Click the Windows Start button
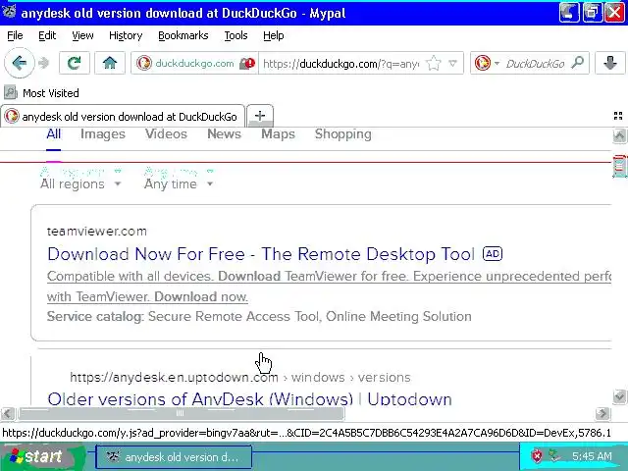This screenshot has width=628, height=471. (42, 457)
